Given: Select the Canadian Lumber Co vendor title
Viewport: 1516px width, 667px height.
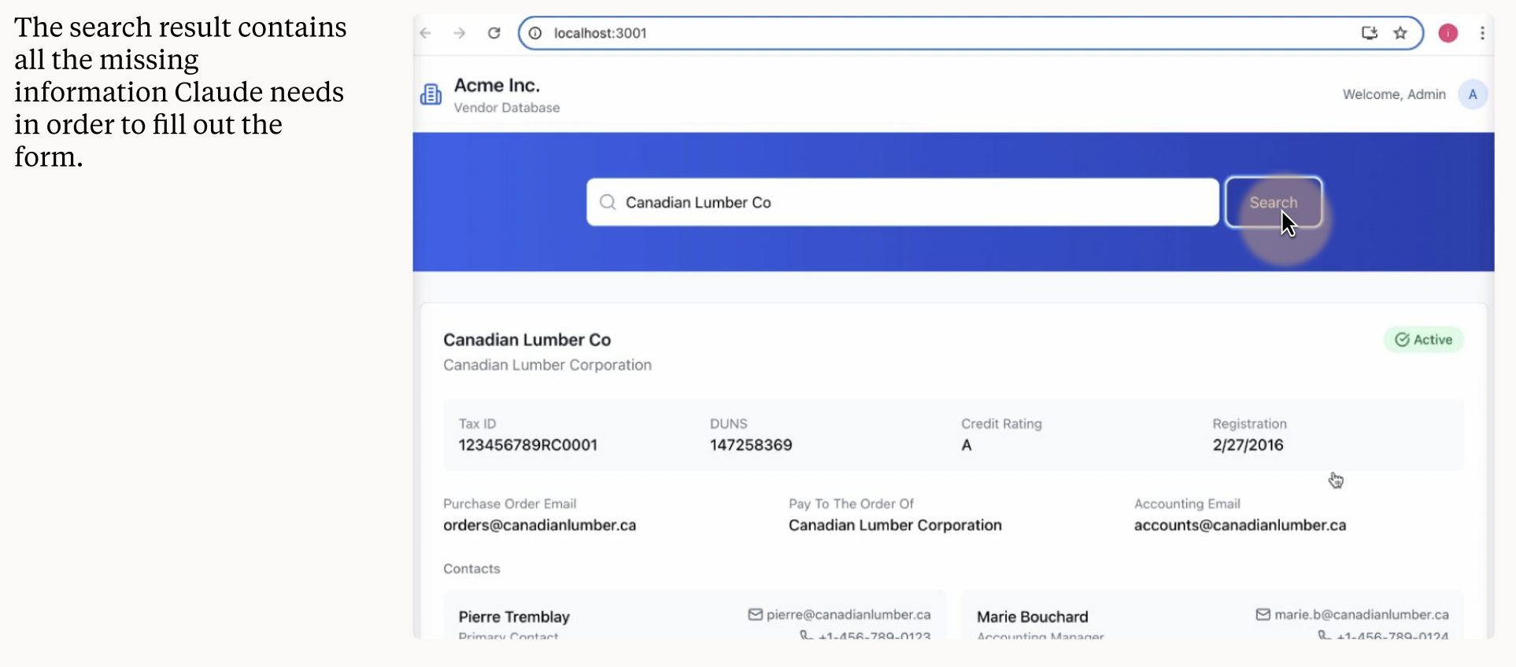Looking at the screenshot, I should click(x=527, y=340).
